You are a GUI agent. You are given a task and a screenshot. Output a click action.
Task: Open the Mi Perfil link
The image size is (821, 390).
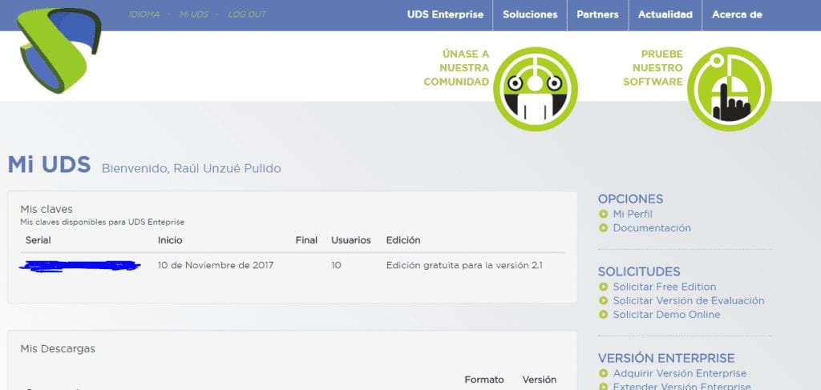point(633,214)
